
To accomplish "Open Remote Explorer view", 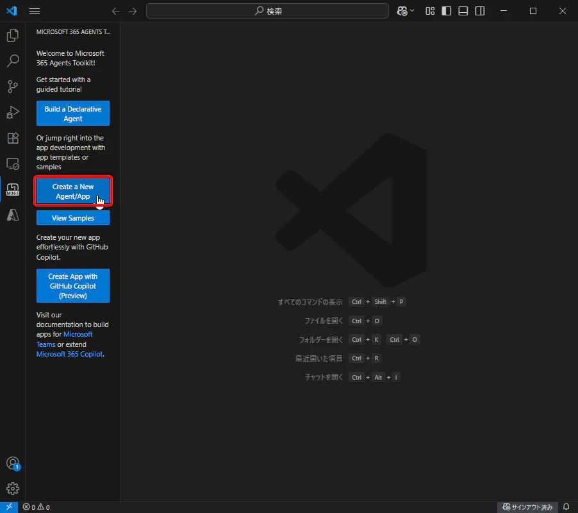I will coord(13,164).
